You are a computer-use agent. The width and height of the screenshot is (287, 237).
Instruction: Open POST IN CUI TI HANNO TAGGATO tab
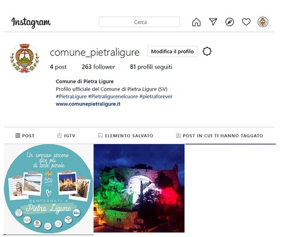click(x=219, y=135)
